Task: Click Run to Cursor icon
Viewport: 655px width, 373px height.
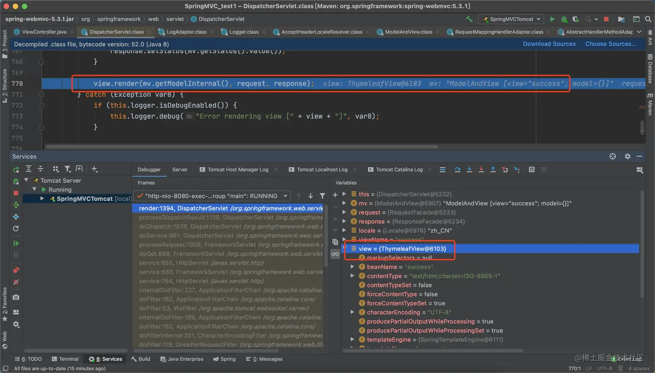Action: pyautogui.click(x=517, y=170)
